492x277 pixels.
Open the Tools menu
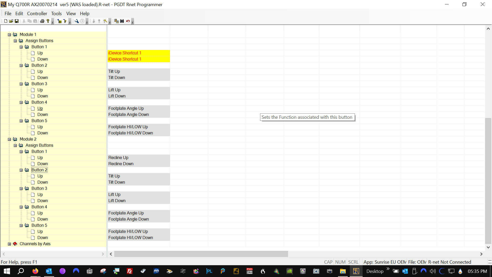56,14
